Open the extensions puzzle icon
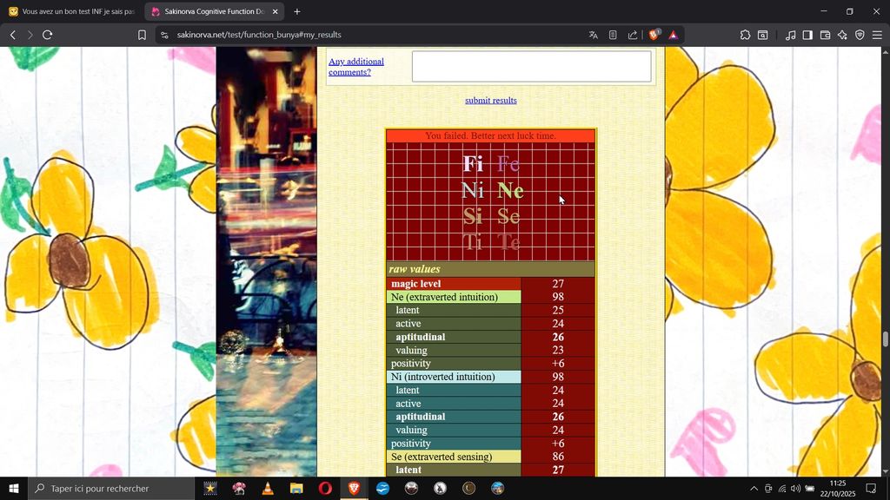890x500 pixels. tap(745, 35)
